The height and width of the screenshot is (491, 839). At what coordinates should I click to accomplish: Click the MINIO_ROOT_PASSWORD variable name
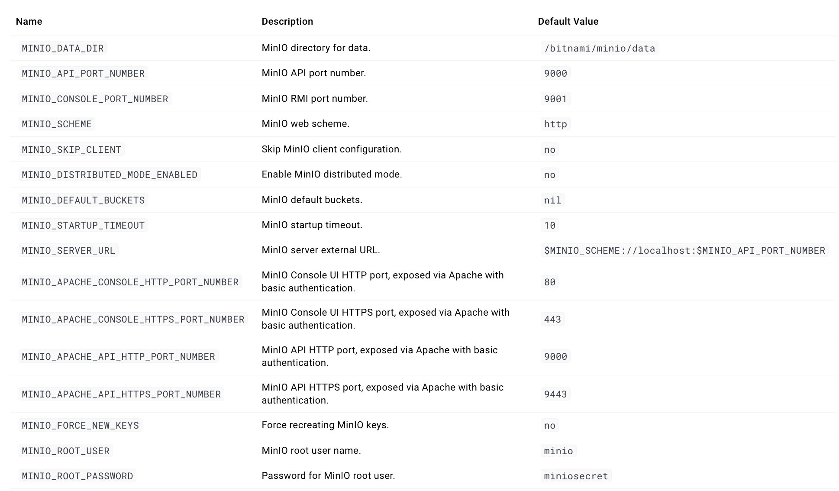(77, 476)
